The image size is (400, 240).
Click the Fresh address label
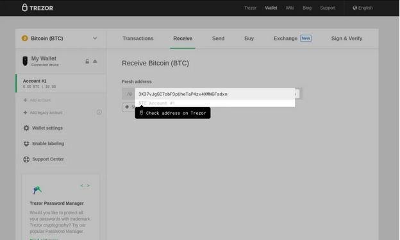point(137,81)
